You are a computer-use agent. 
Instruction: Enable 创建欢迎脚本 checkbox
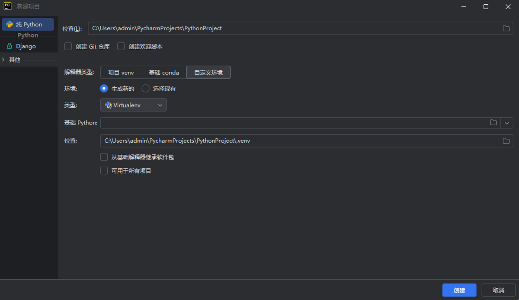coord(121,46)
